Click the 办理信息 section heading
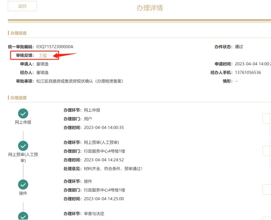 (x=18, y=33)
